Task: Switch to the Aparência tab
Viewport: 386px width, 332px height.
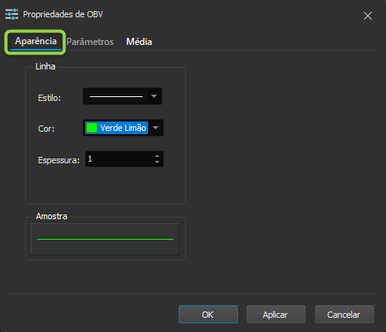Action: tap(35, 42)
